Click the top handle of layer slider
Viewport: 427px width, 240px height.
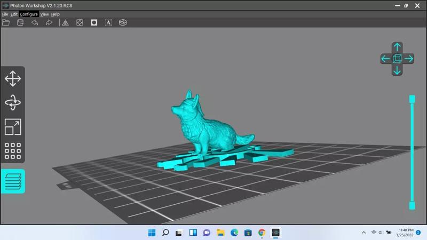412,99
